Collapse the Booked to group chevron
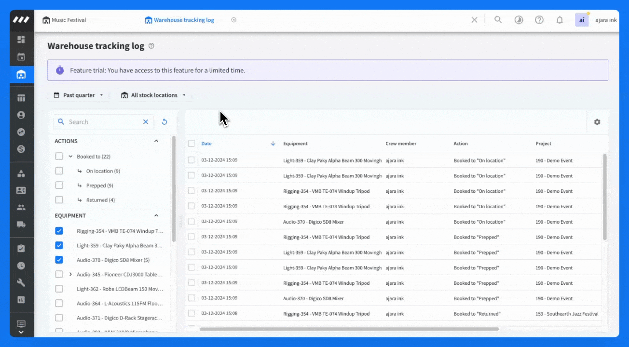The height and width of the screenshot is (347, 629). click(70, 156)
